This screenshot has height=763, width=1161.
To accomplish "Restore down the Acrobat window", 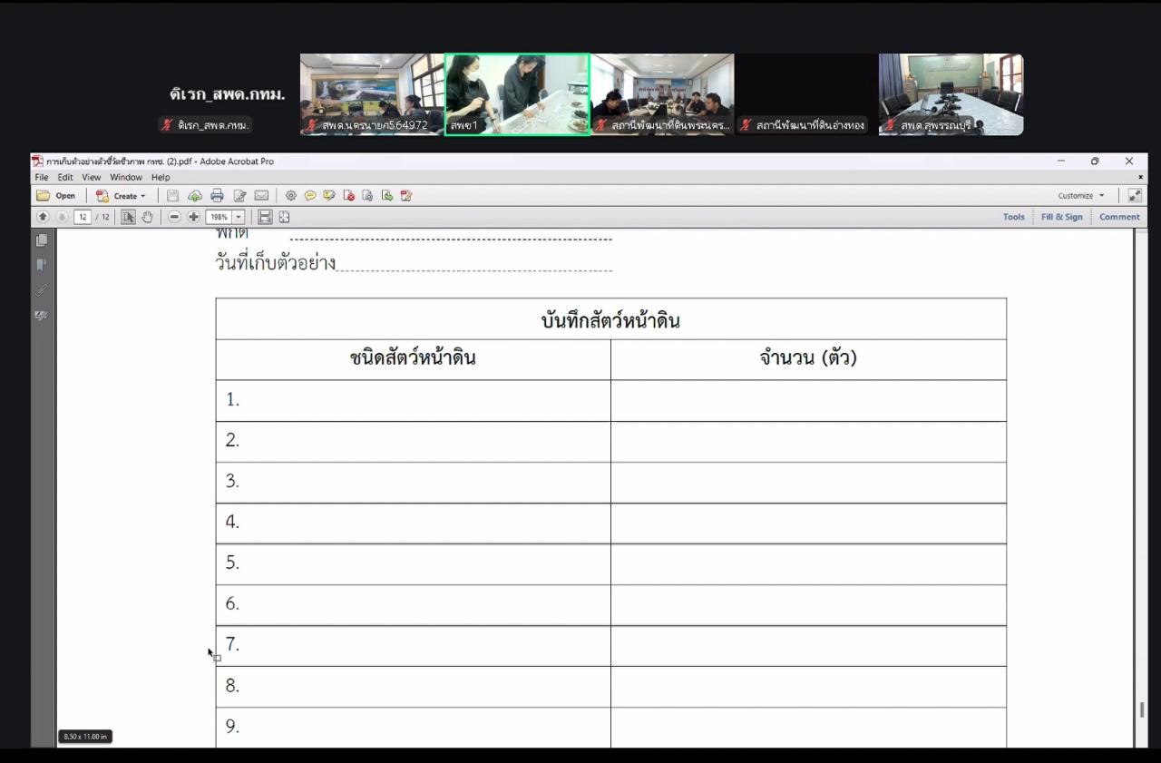I will 1095,161.
